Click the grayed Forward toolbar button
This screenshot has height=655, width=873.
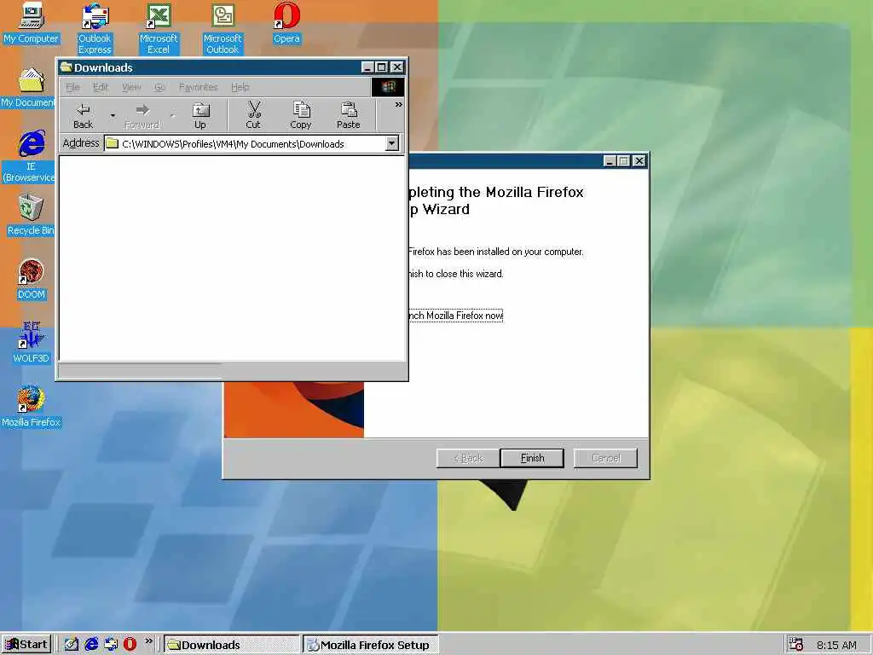[x=142, y=116]
